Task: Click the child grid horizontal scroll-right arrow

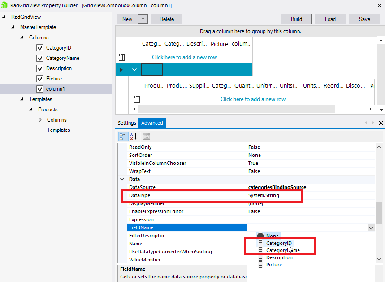Action: click(371, 109)
